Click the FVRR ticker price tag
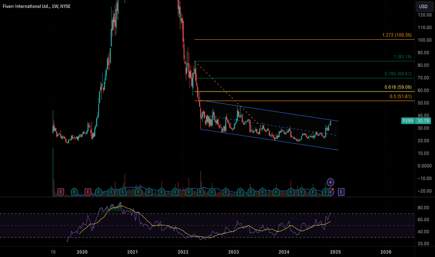 pyautogui.click(x=408, y=121)
